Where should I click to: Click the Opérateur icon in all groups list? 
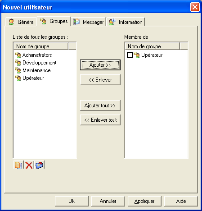18,78
